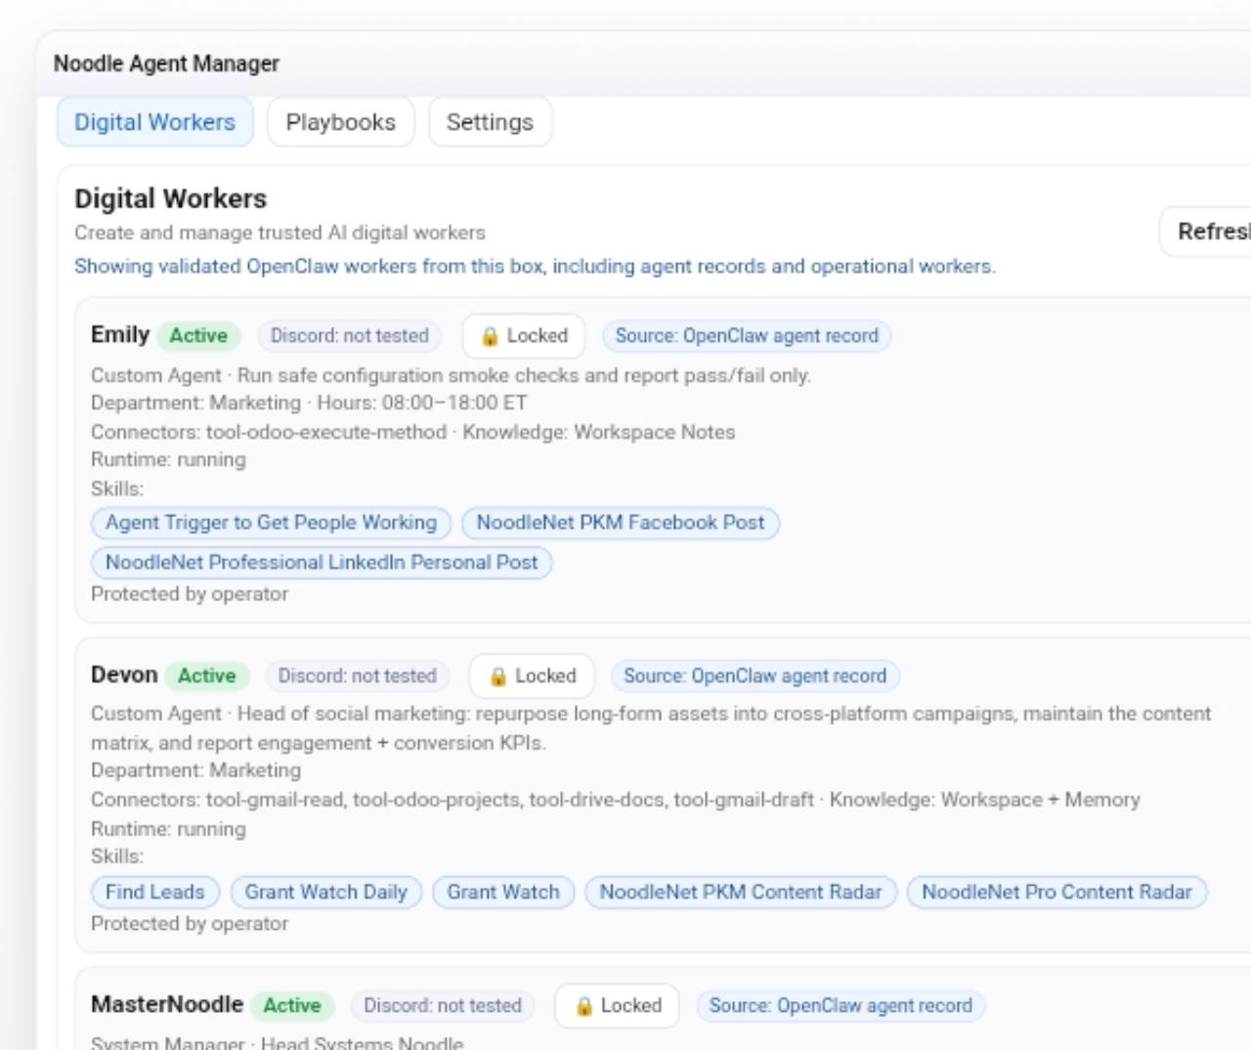The width and height of the screenshot is (1251, 1050).
Task: Click the MasterNoodle worker name
Action: (x=167, y=1004)
